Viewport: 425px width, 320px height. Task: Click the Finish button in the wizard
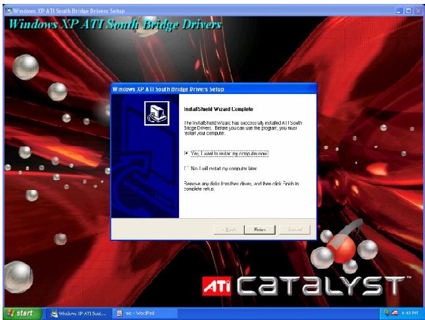point(260,229)
